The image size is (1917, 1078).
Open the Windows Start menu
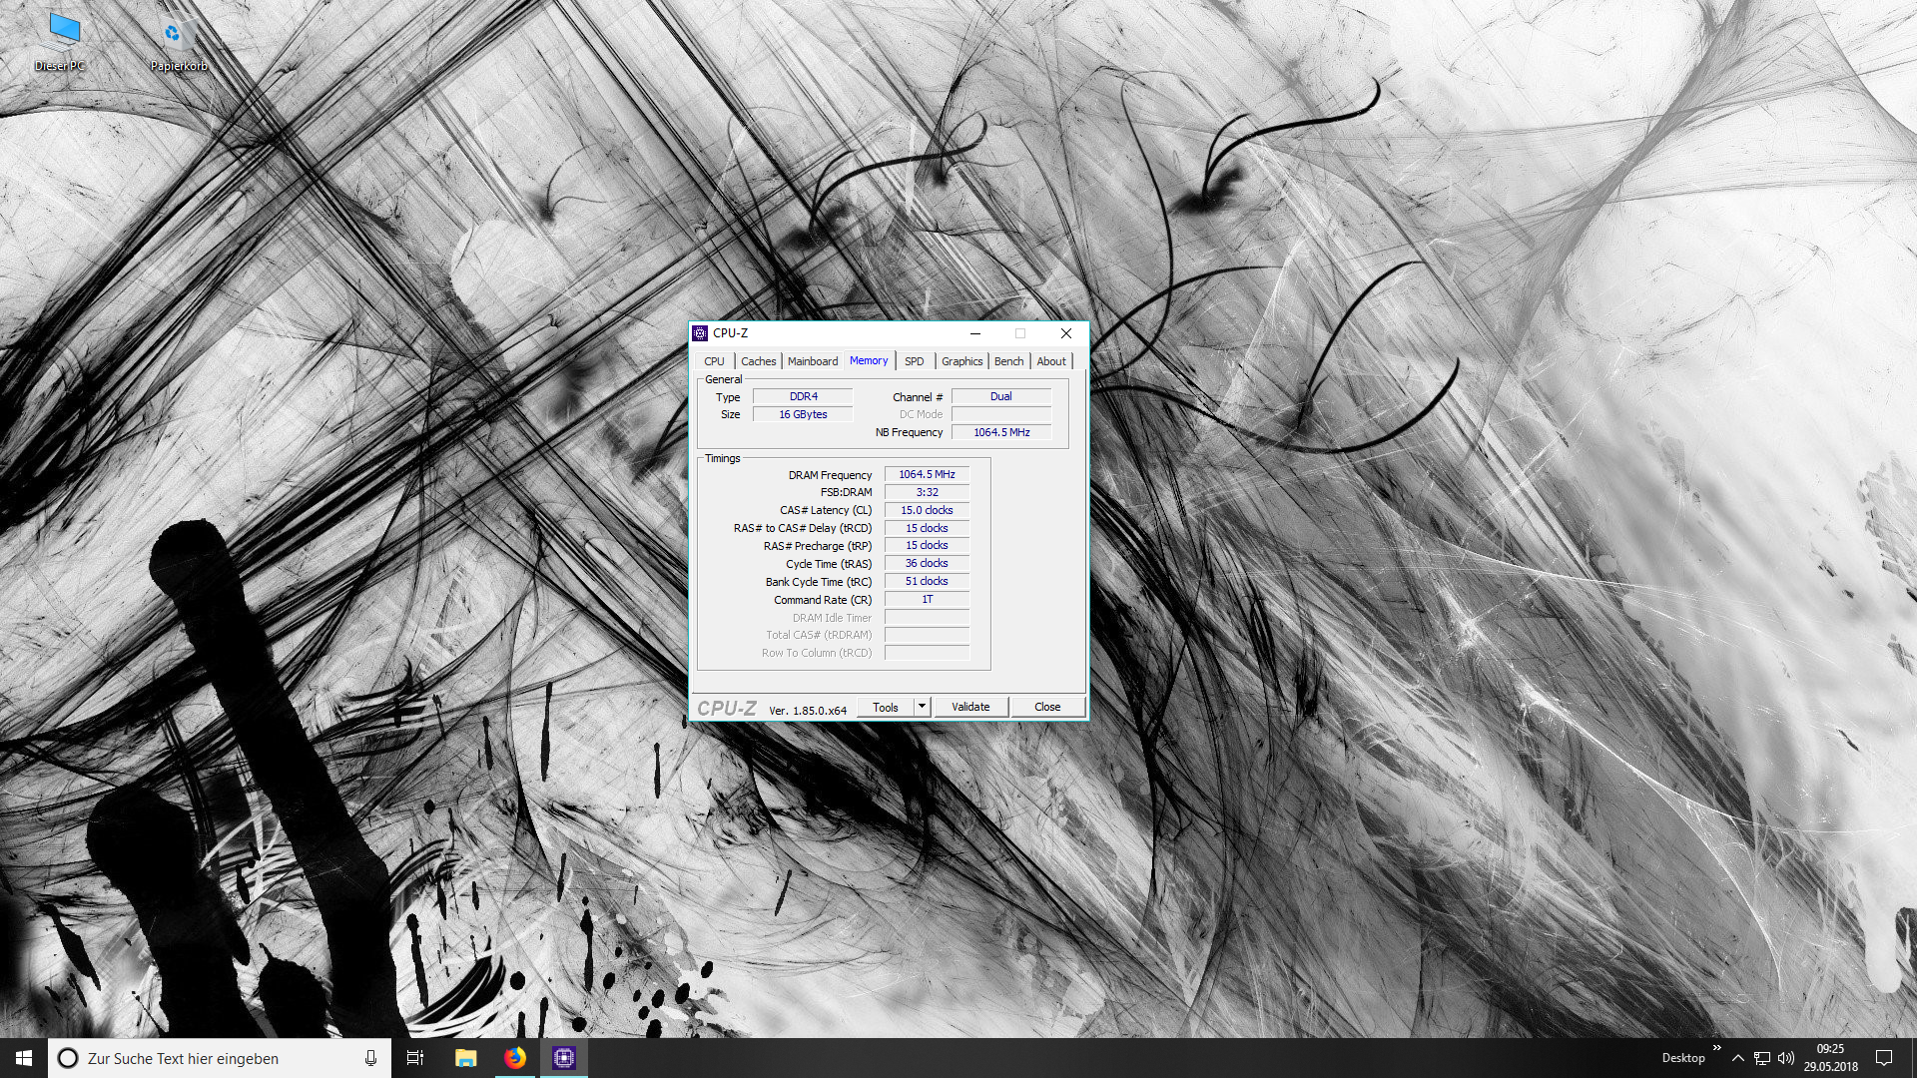[21, 1057]
